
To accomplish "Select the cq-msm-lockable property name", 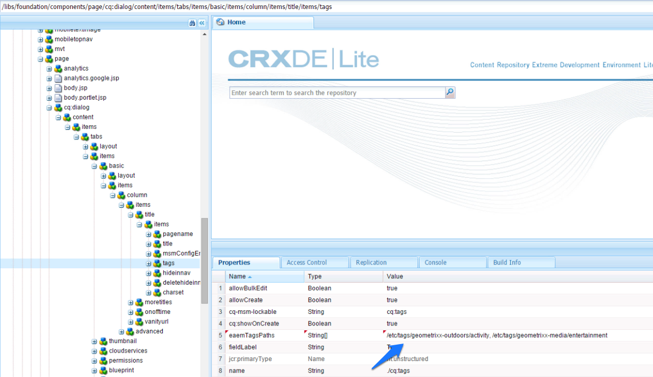I will tap(253, 312).
